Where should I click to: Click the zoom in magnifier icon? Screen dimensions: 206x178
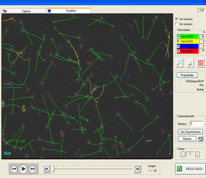click(179, 63)
